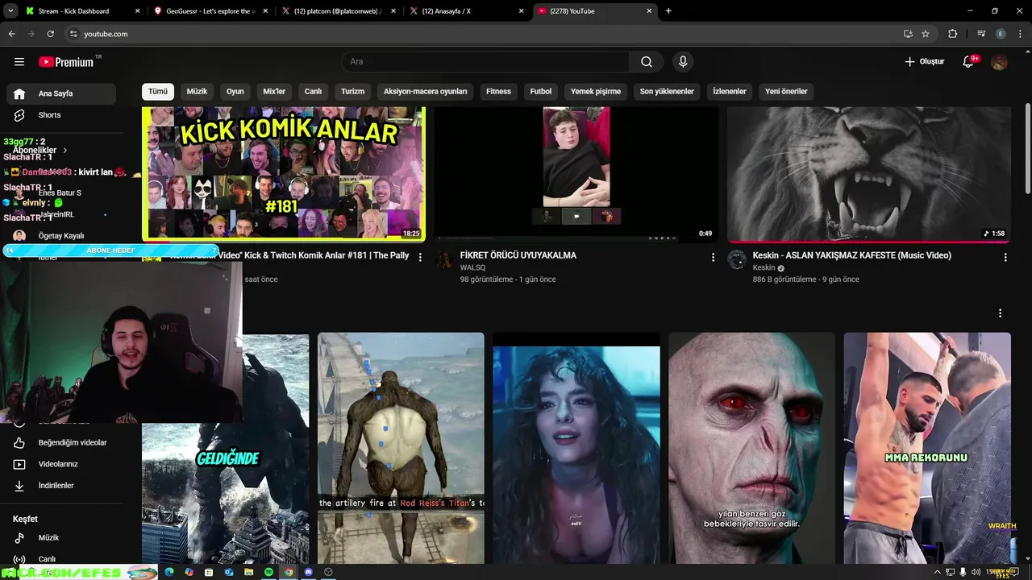Open the YouTube account avatar menu
Screen dimensions: 1032x580
coord(999,62)
